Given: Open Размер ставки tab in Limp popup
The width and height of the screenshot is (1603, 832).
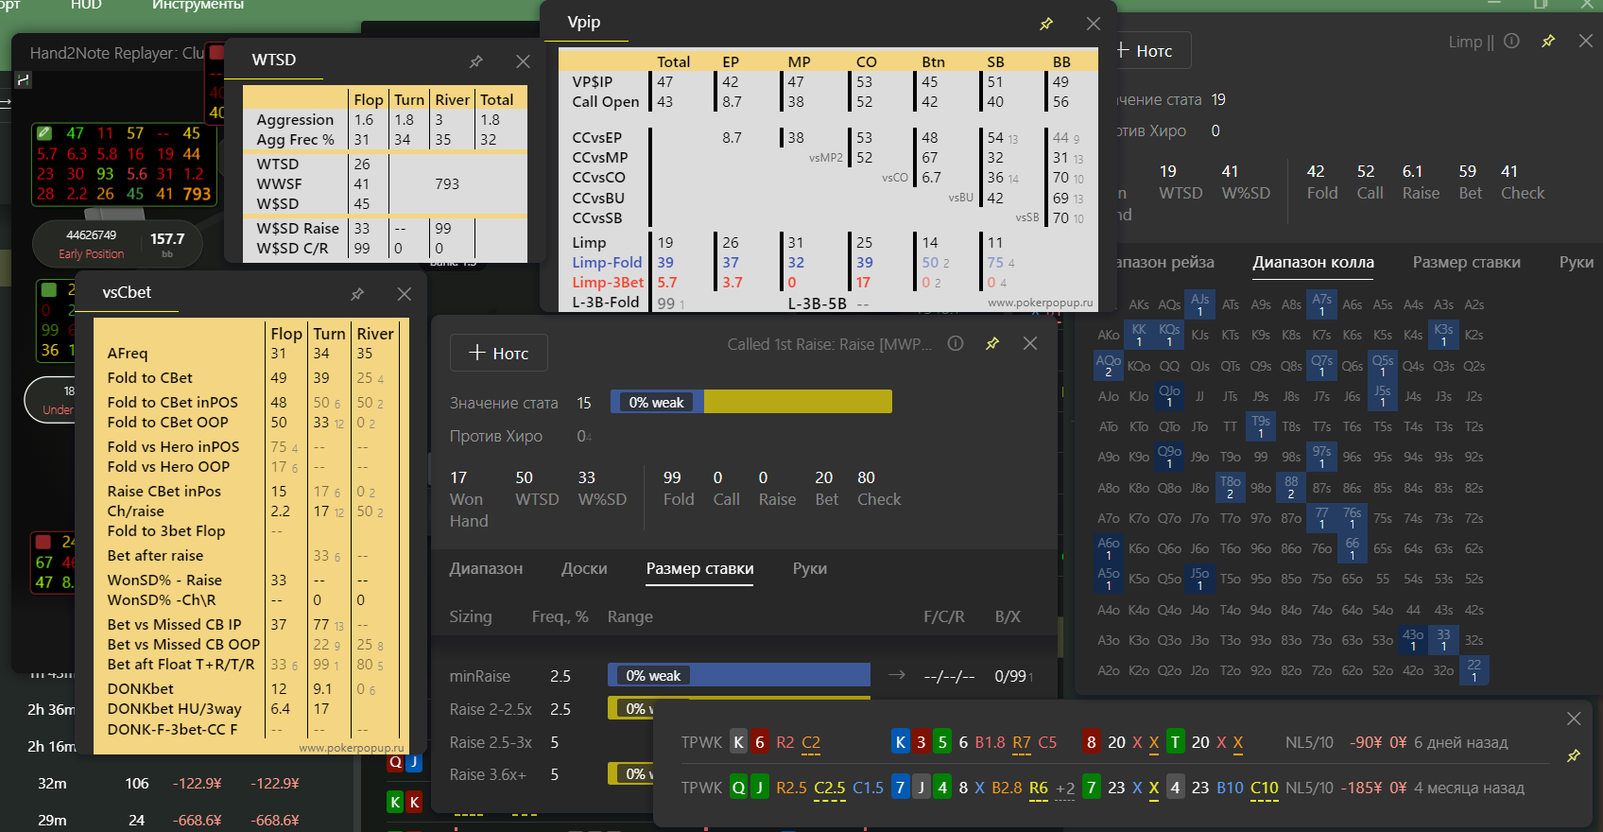Looking at the screenshot, I should pyautogui.click(x=1466, y=263).
